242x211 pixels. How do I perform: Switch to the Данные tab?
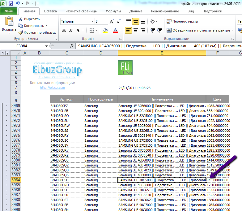[136, 11]
